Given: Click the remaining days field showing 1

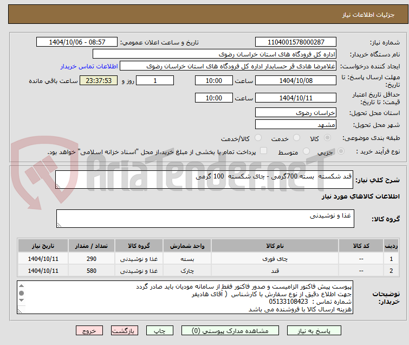Looking at the screenshot, I should click(x=155, y=80).
